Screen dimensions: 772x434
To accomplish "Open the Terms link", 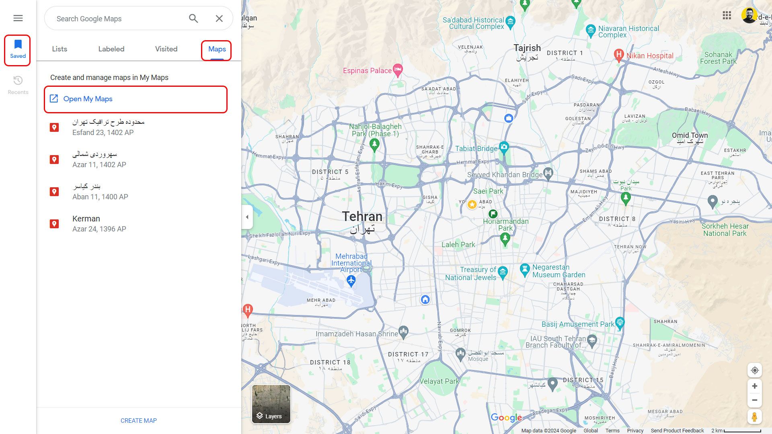I will pos(612,430).
